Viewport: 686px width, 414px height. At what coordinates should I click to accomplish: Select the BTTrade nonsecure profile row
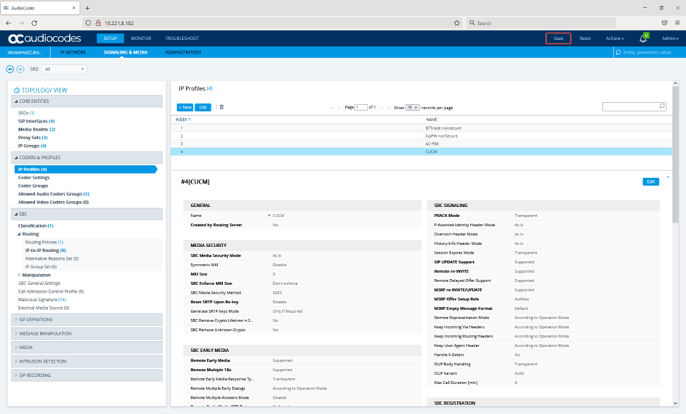(421, 128)
